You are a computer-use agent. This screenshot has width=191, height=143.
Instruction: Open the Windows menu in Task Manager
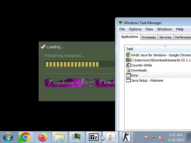pyautogui.click(x=164, y=29)
